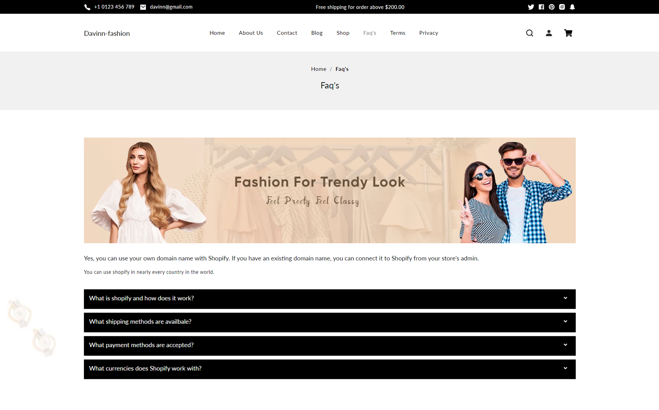The height and width of the screenshot is (410, 659).
Task: Expand "What shipping methods are availbale?" chevron
Action: click(x=565, y=322)
